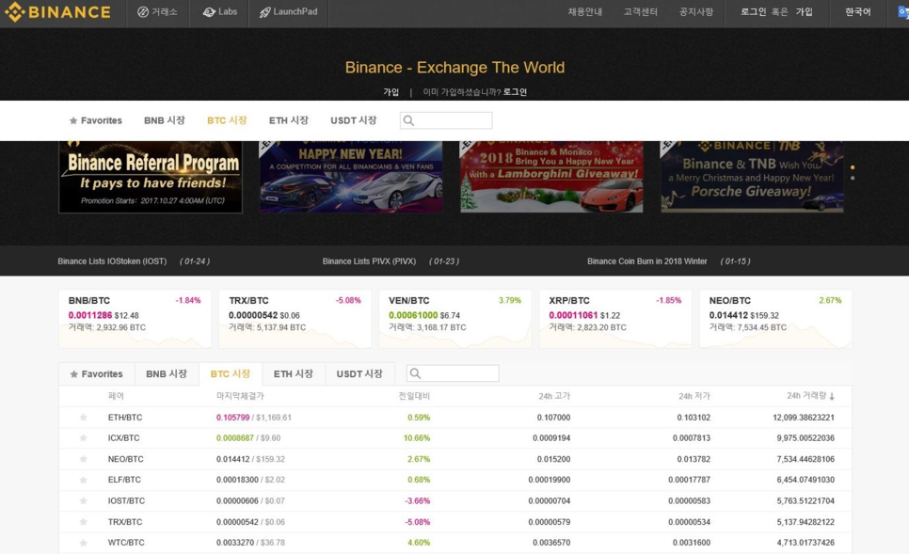This screenshot has width=909, height=554.
Task: Click the Binance logo
Action: point(57,12)
